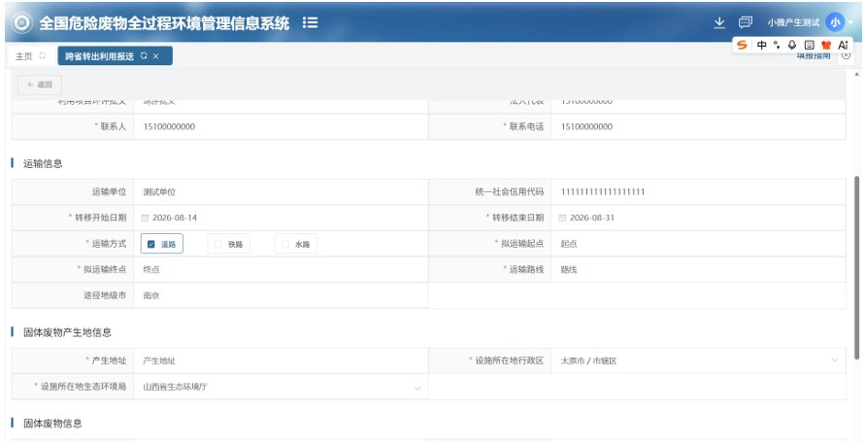This screenshot has height=443, width=865.
Task: Refresh the 主页 tab icon
Action: click(43, 55)
